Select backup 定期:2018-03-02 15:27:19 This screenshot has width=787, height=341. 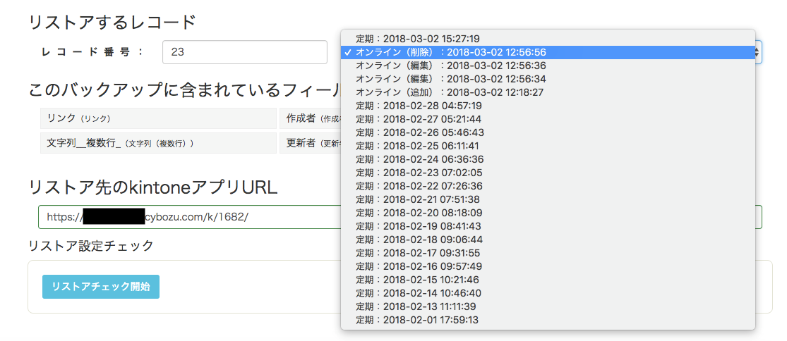click(x=548, y=39)
